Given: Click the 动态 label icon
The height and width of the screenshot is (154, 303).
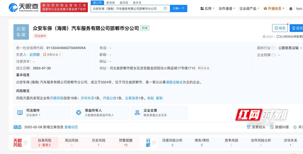Looking at the screenshot, I should pos(17,127).
